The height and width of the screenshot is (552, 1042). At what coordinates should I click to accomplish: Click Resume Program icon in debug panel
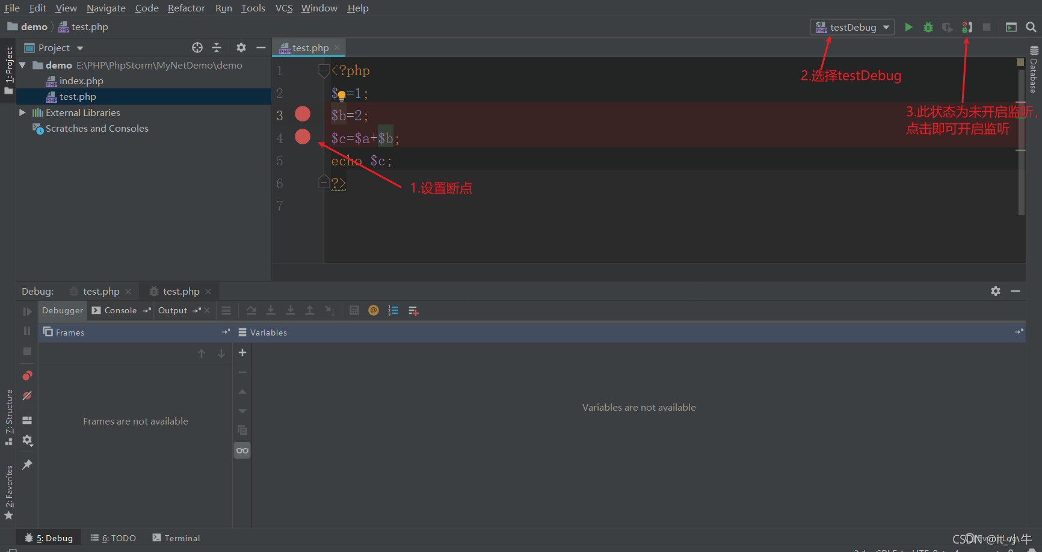pos(27,311)
